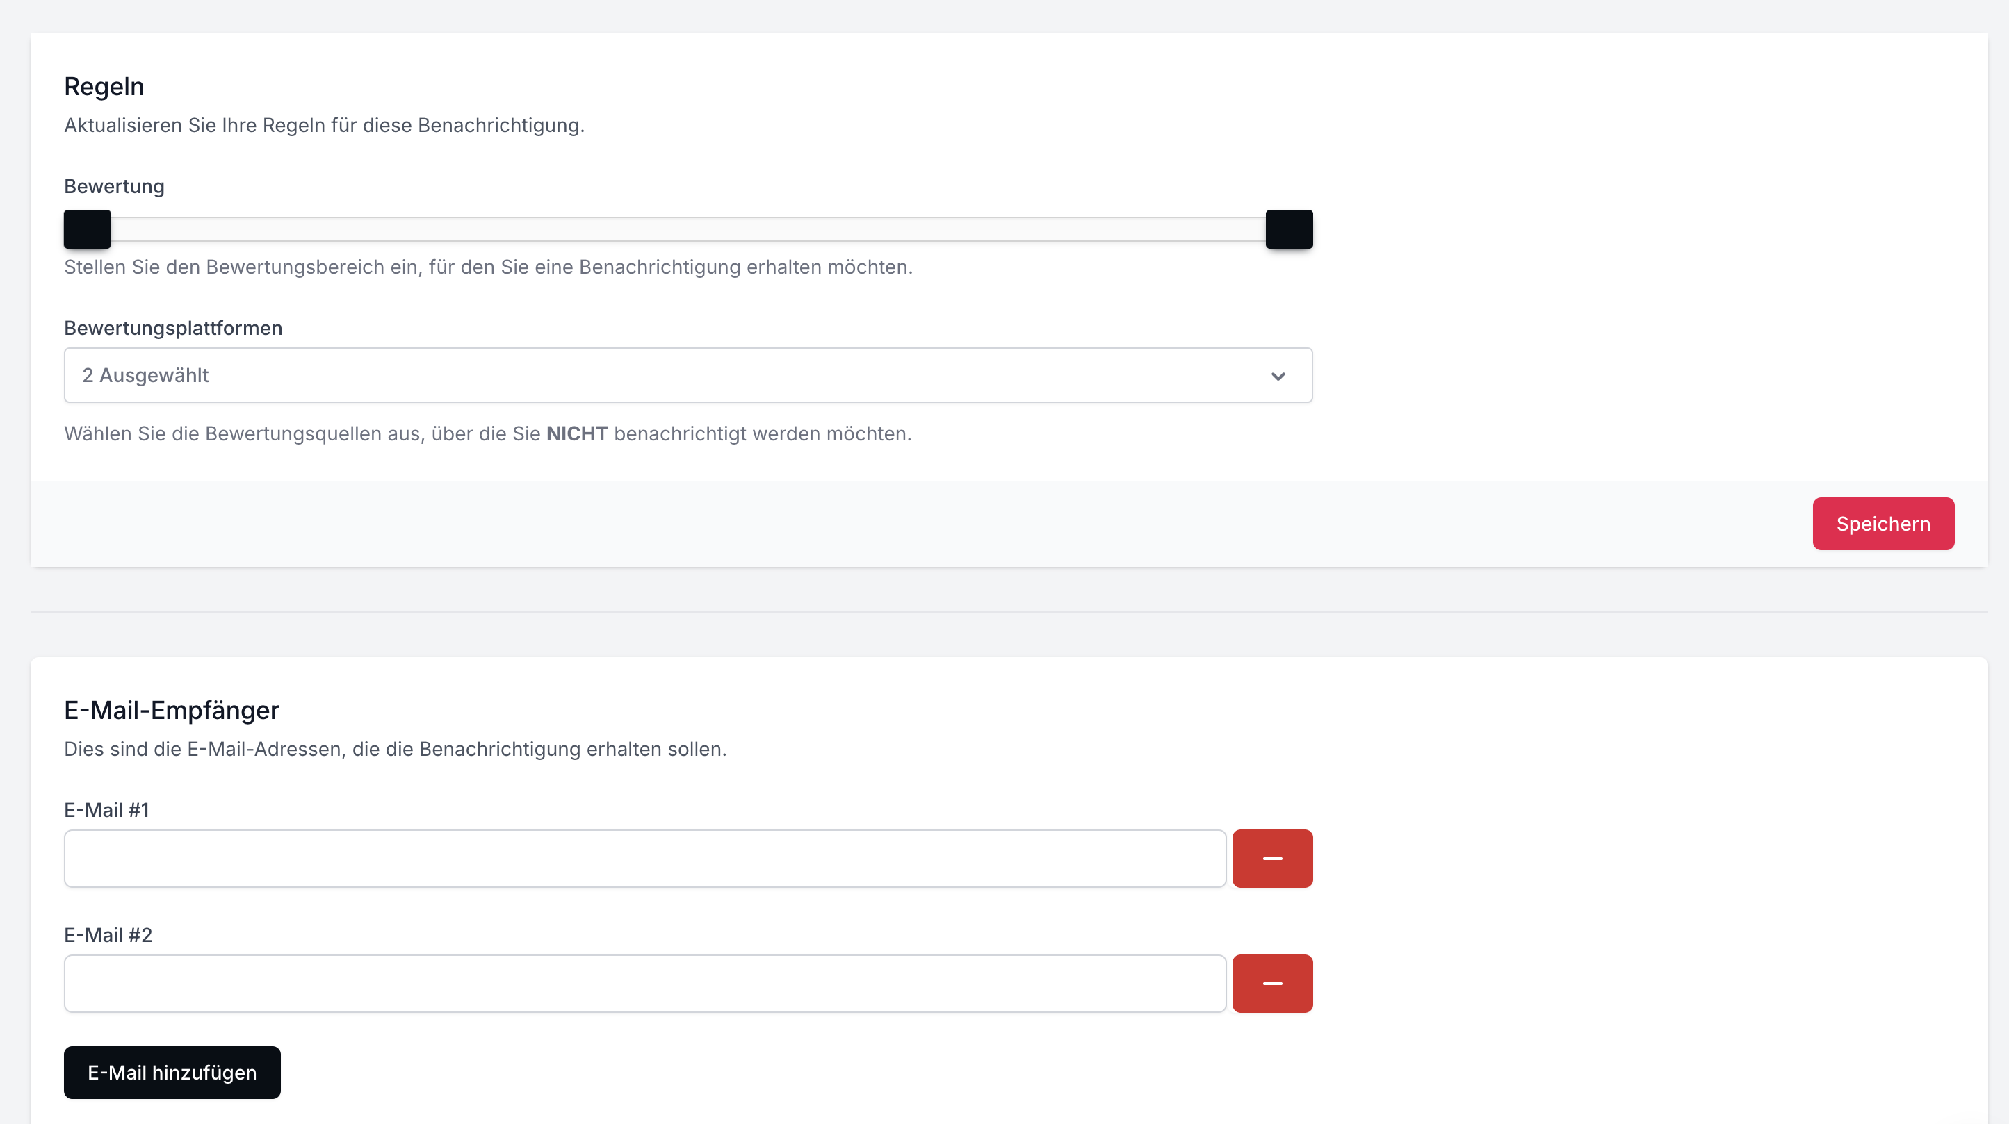Remove the E-Mail #2 recipient with the minus button
2009x1124 pixels.
tap(1272, 983)
